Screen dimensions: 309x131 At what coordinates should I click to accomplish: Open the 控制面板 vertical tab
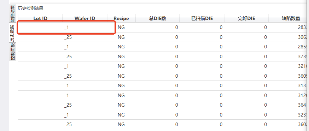[13, 52]
